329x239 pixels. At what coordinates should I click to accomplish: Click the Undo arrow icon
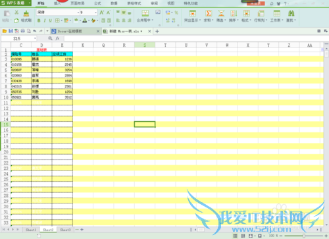(x=35, y=31)
